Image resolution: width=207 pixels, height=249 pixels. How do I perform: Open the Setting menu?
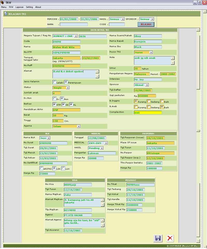click(x=29, y=7)
